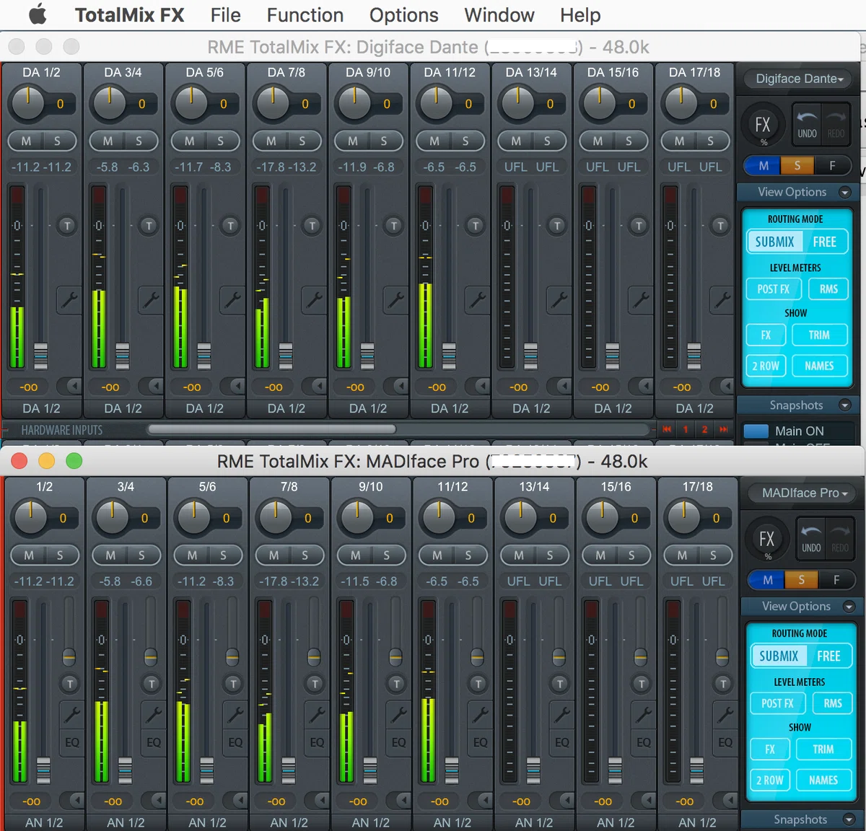Open settings wrench on DA 17/18 channel
The width and height of the screenshot is (866, 831).
pos(721,299)
